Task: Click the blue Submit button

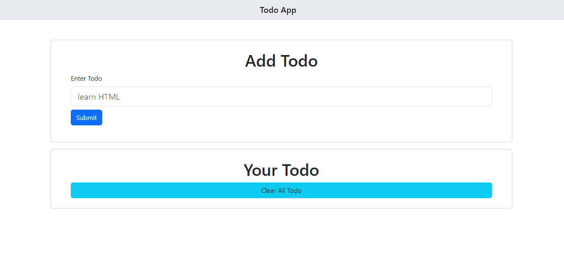Action: [86, 118]
